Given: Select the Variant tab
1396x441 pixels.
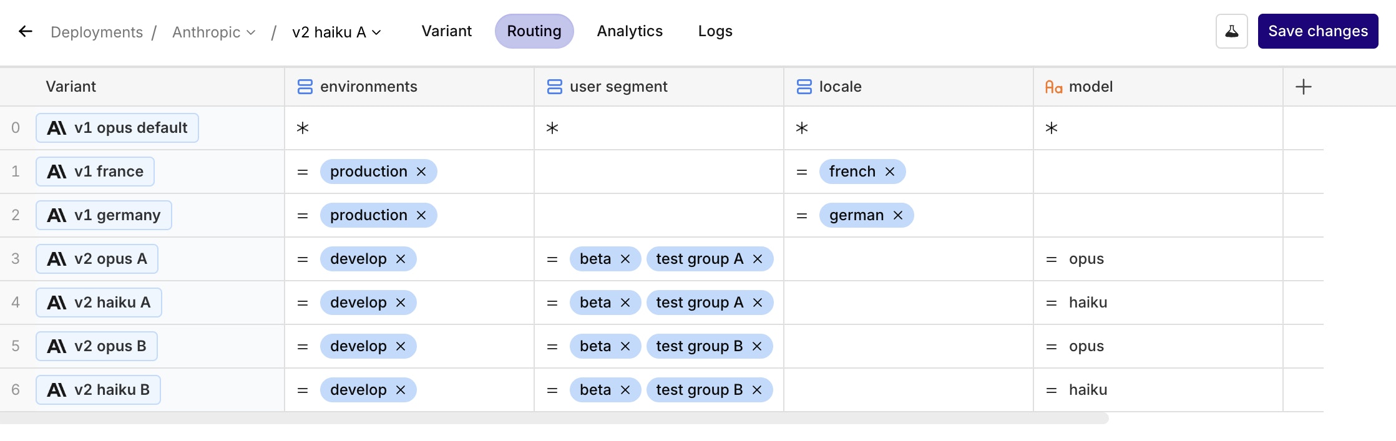Looking at the screenshot, I should point(446,31).
